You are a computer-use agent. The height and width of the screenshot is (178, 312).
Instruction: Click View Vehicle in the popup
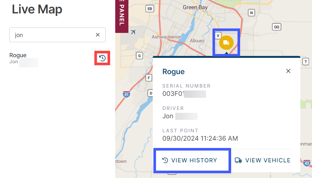pyautogui.click(x=263, y=160)
